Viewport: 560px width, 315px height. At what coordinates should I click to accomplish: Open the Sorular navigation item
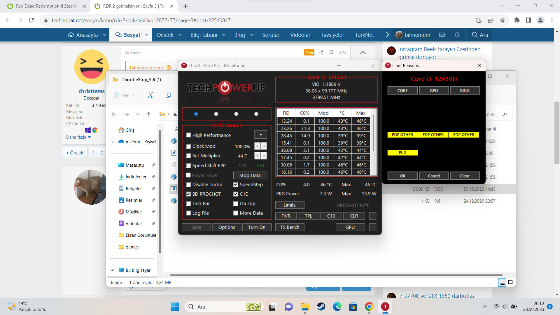[x=271, y=35]
